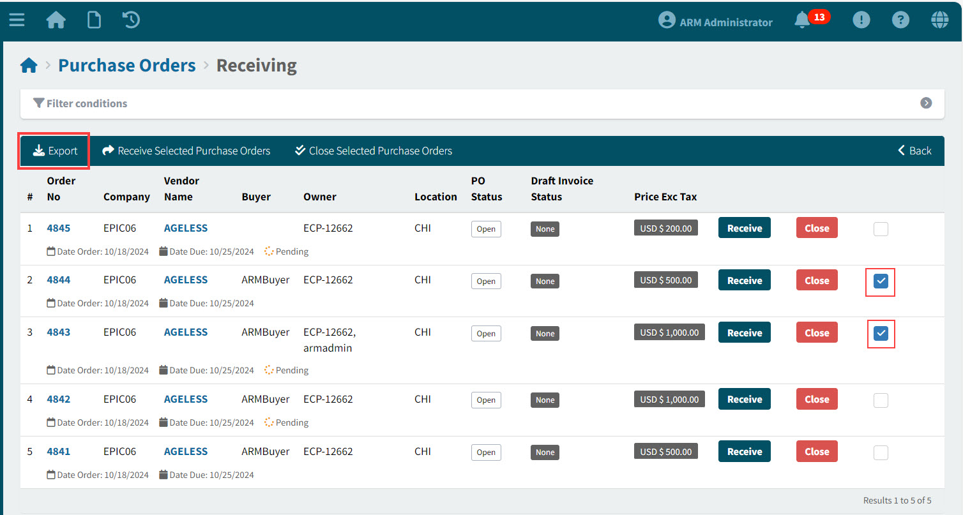Open the recent history clock icon
This screenshot has height=515, width=963.
tap(131, 20)
